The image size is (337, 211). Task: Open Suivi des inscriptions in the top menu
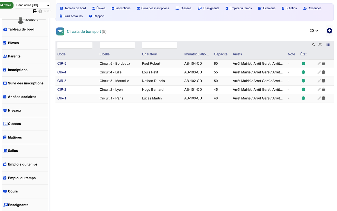pyautogui.click(x=153, y=8)
